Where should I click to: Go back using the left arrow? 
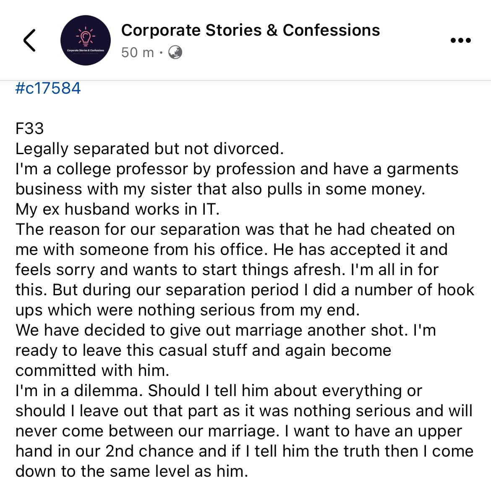pos(29,40)
